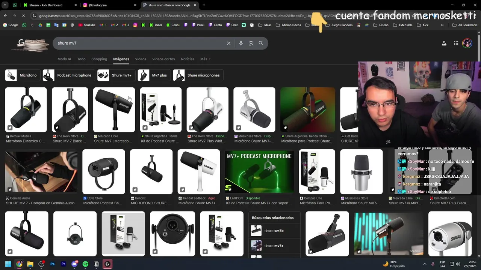Open File Explorer from the taskbar
481x270 pixels.
click(30, 264)
